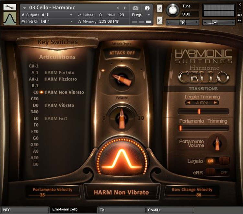Screen dimensions: 243x214
Task: Click the Max voices value 128
Action: coord(121,15)
